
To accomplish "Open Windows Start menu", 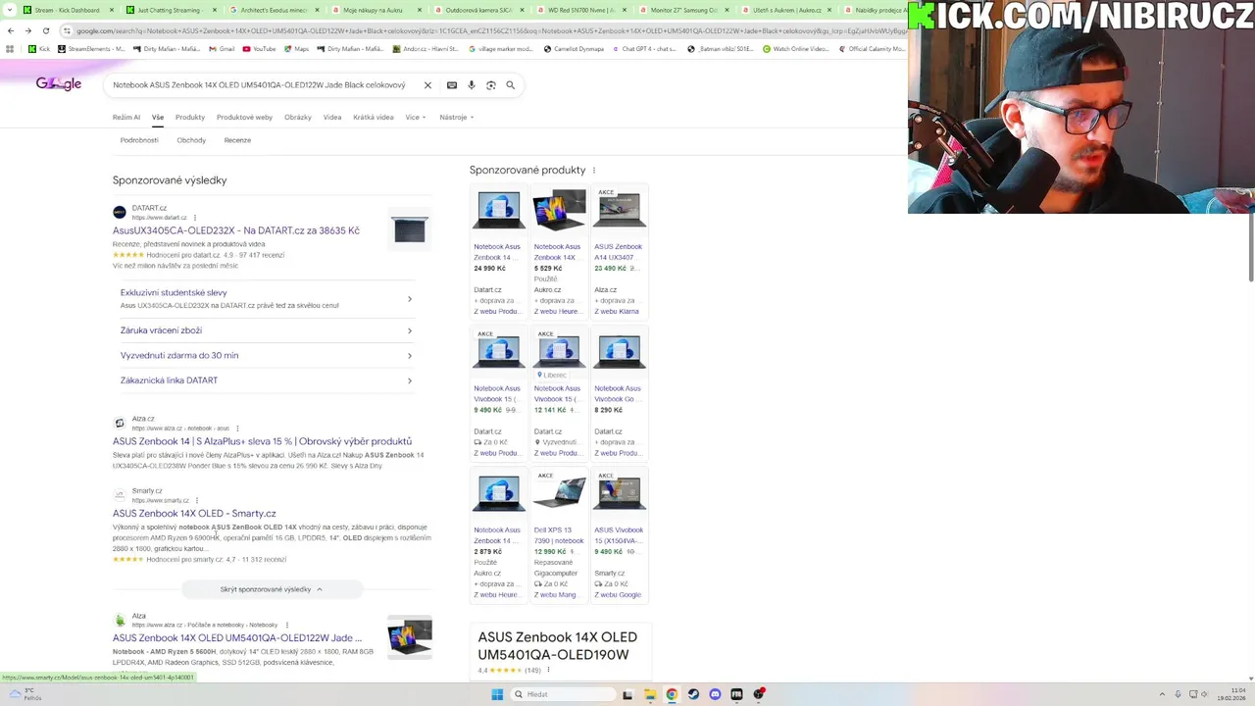I will pos(497,694).
